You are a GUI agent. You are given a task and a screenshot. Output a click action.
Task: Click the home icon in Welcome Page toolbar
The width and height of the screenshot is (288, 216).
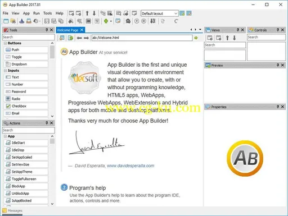(62, 38)
